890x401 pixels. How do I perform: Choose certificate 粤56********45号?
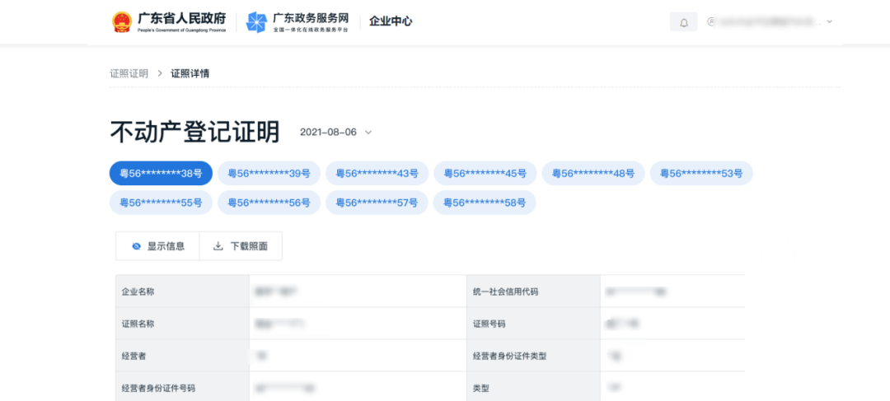(x=485, y=174)
